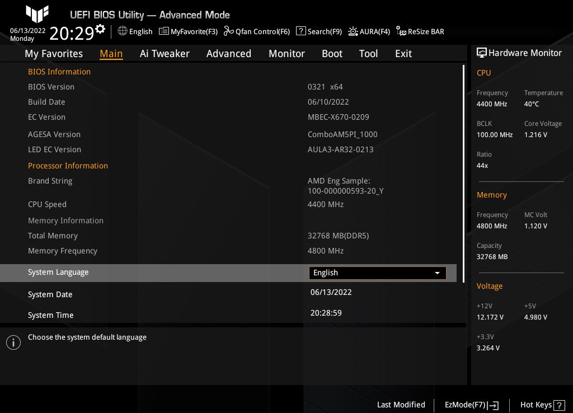Click Brand String AMD Eng Sample value

pyautogui.click(x=345, y=186)
